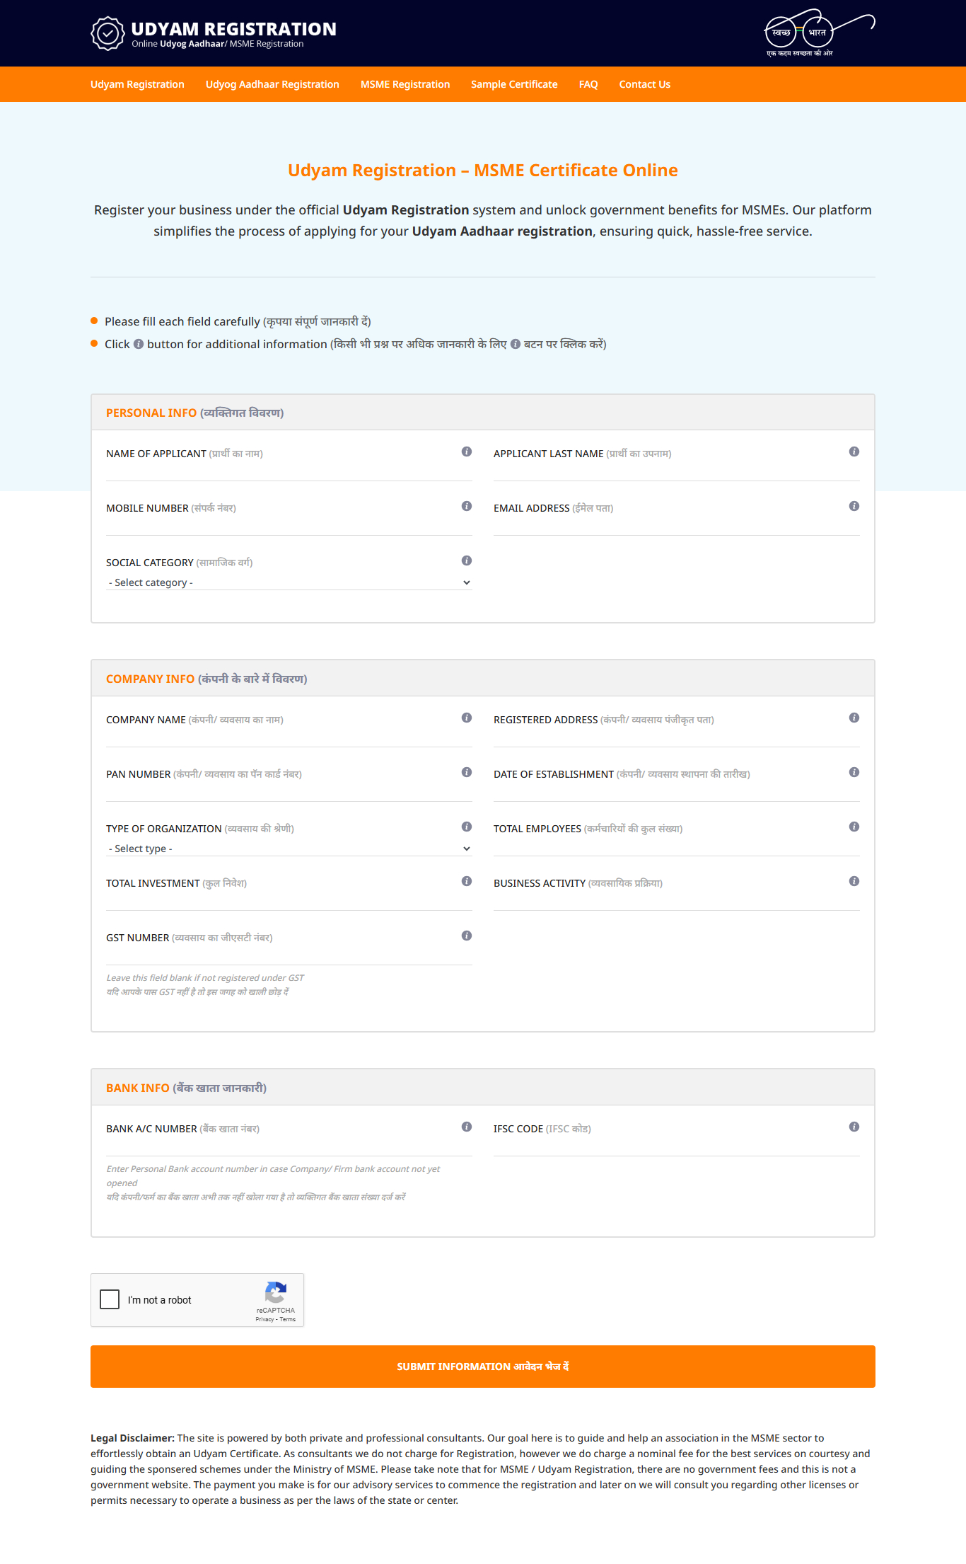Image resolution: width=966 pixels, height=1564 pixels.
Task: Show info for Date of Establishment
Action: 854,772
